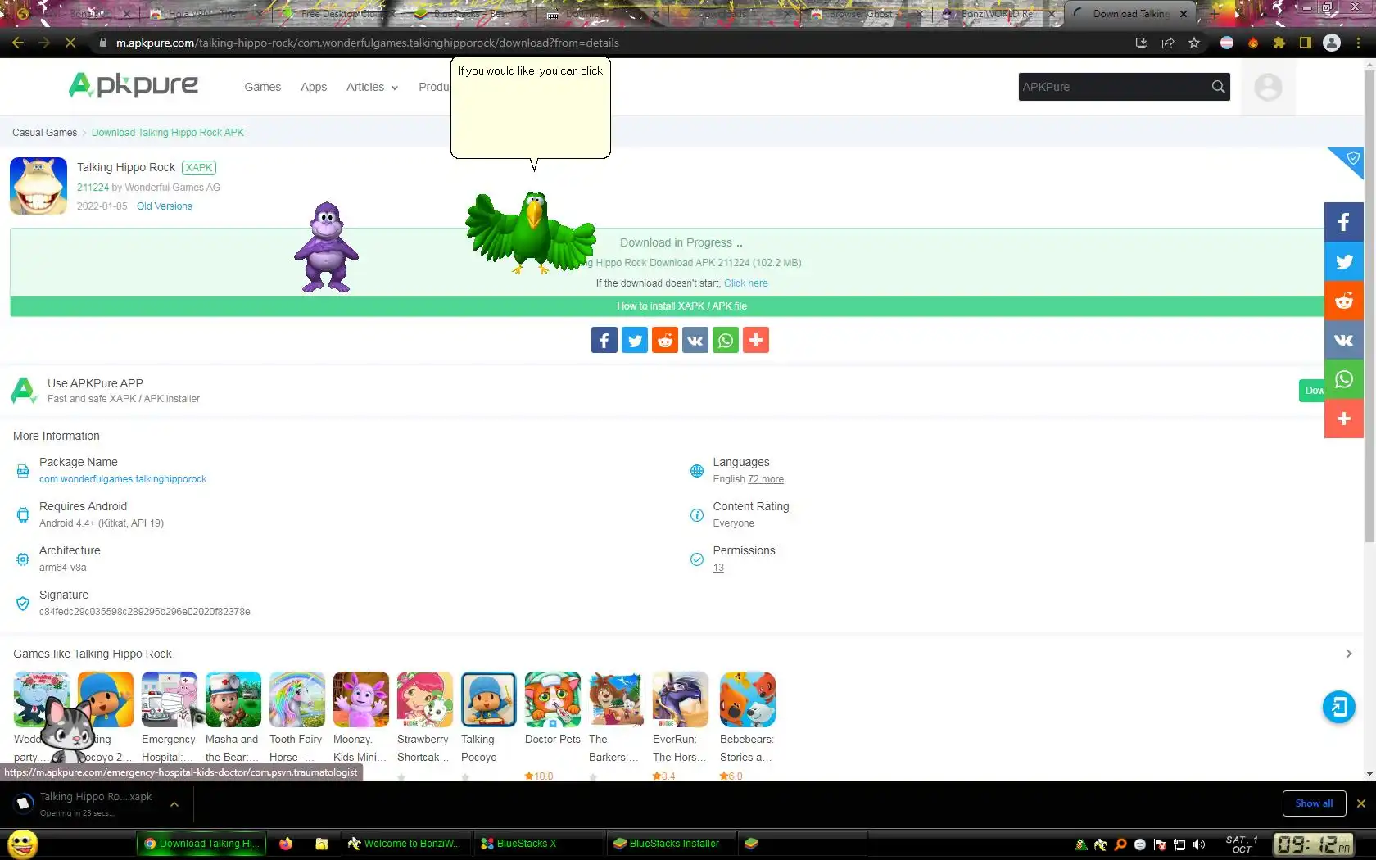
Task: Click Reddit in the right side share bar
Action: 1344,301
